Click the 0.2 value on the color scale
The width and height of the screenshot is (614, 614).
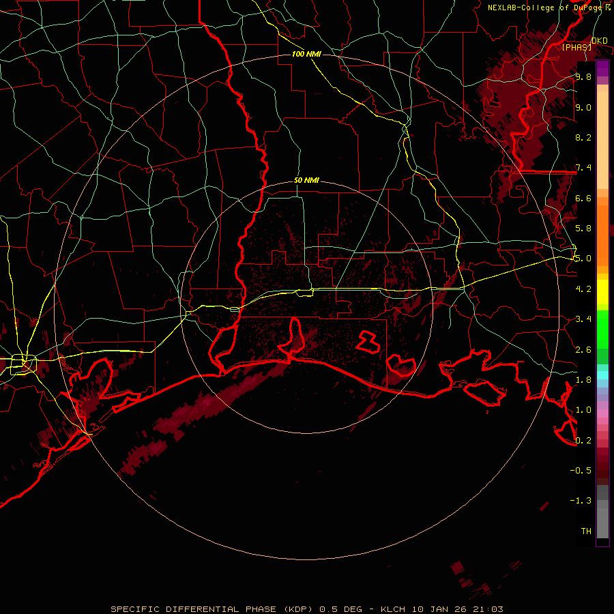583,440
